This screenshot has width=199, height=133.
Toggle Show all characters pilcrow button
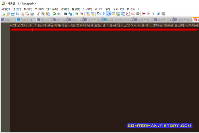point(103,14)
